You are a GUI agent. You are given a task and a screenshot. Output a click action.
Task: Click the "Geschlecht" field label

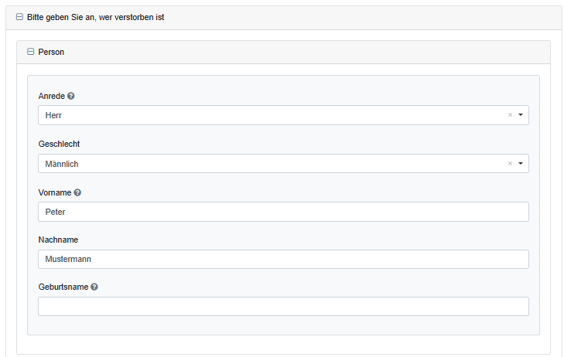click(59, 144)
